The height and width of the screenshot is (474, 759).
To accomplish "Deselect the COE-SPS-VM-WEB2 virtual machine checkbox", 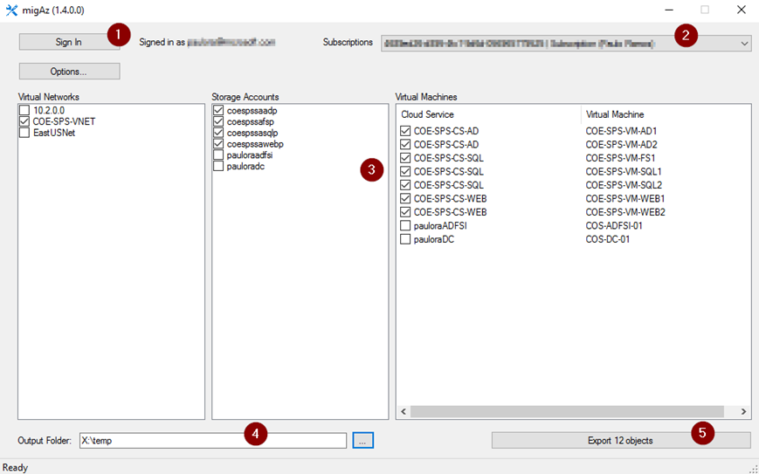I will pyautogui.click(x=405, y=212).
